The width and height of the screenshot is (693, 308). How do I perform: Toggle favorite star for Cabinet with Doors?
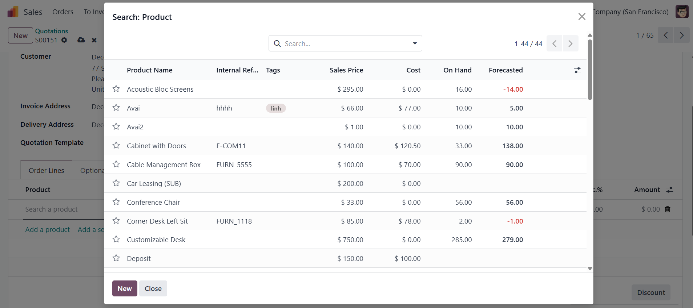pos(116,145)
